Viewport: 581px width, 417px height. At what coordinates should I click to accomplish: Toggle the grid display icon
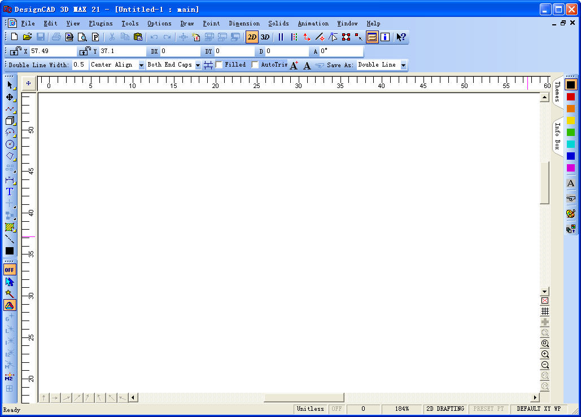click(545, 311)
